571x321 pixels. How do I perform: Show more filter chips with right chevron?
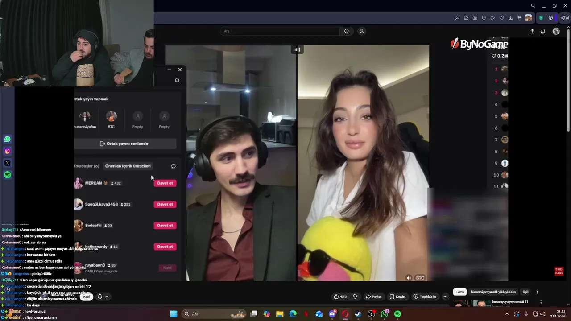pyautogui.click(x=537, y=292)
